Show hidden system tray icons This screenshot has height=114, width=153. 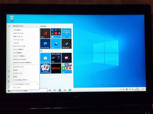point(120,89)
